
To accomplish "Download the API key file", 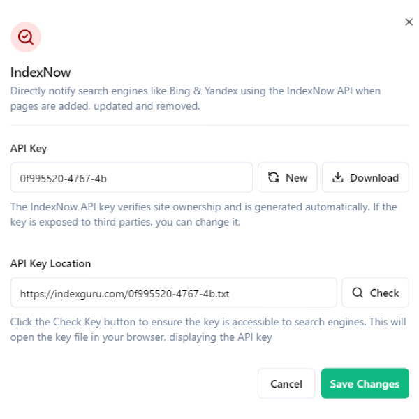I will coord(365,177).
